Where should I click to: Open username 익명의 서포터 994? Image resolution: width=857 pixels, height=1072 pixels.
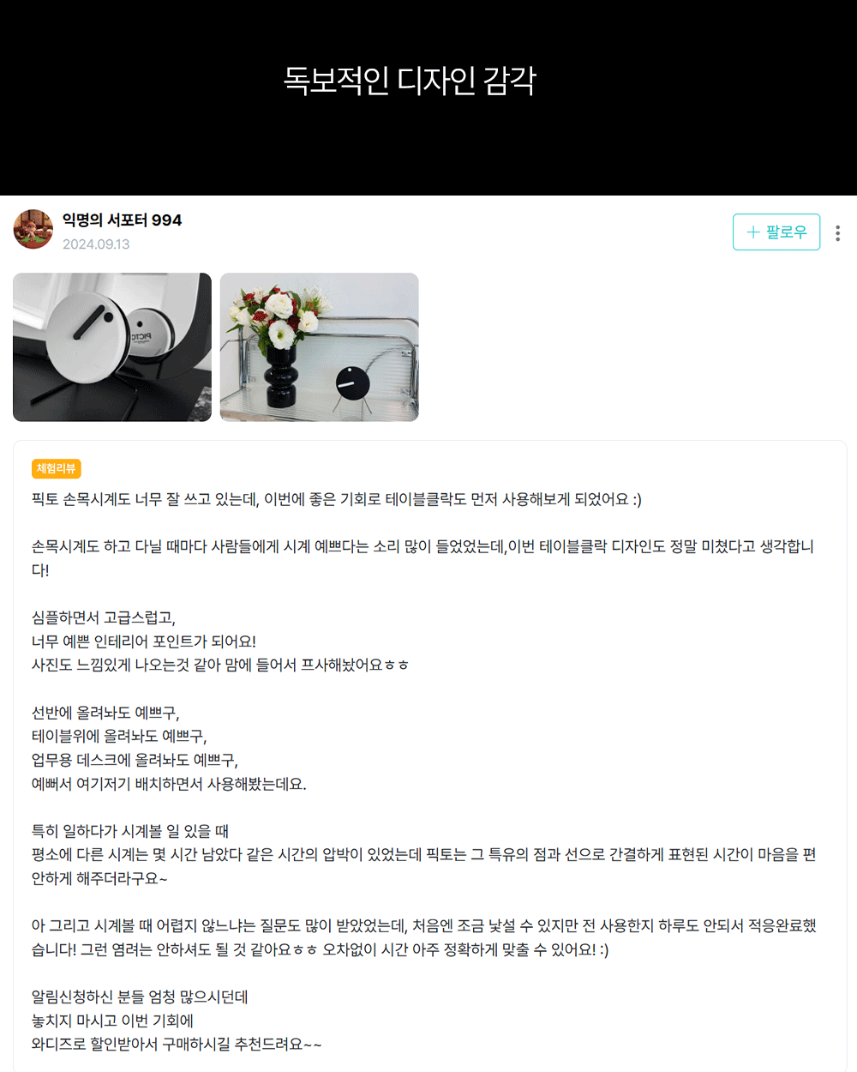(122, 220)
